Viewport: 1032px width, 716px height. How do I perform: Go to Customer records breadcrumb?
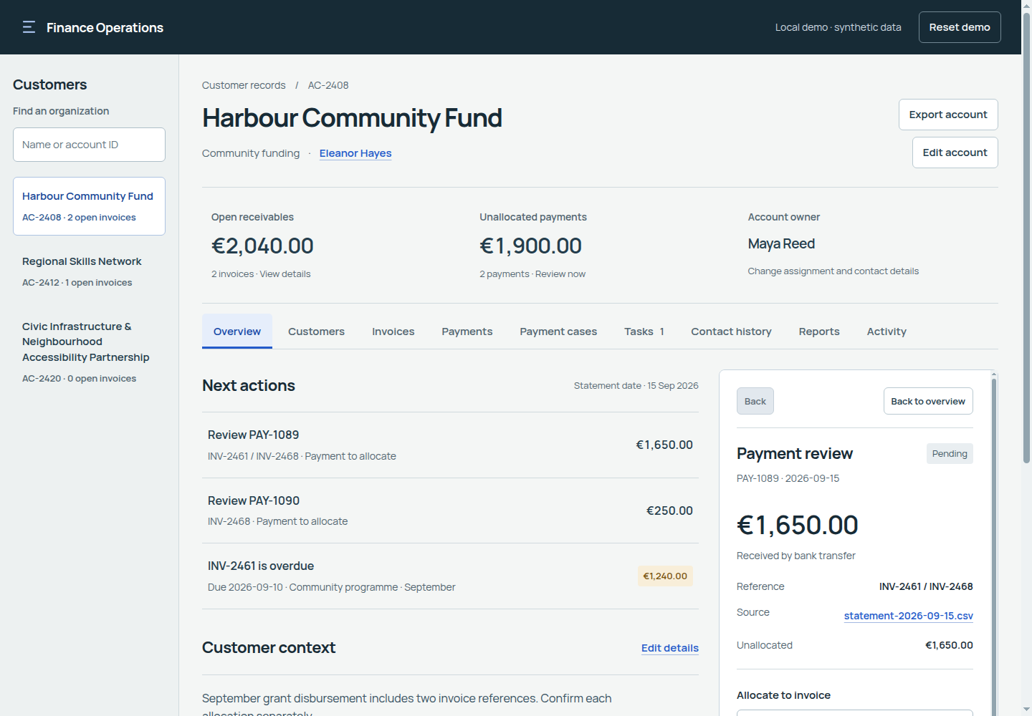(244, 85)
